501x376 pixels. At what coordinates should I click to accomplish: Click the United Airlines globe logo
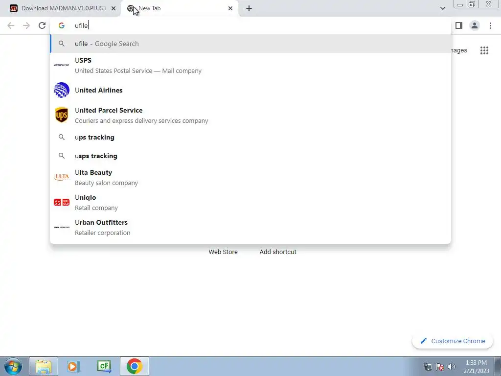tap(62, 90)
